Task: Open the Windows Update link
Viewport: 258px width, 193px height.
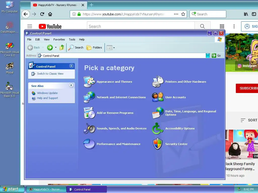Action: pos(47,93)
